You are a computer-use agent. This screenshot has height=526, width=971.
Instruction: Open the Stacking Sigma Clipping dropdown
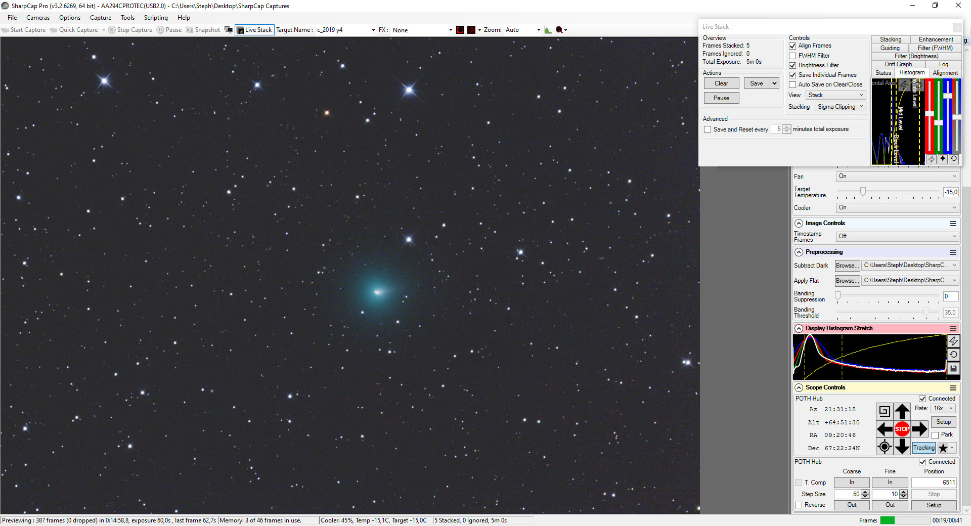click(x=840, y=107)
